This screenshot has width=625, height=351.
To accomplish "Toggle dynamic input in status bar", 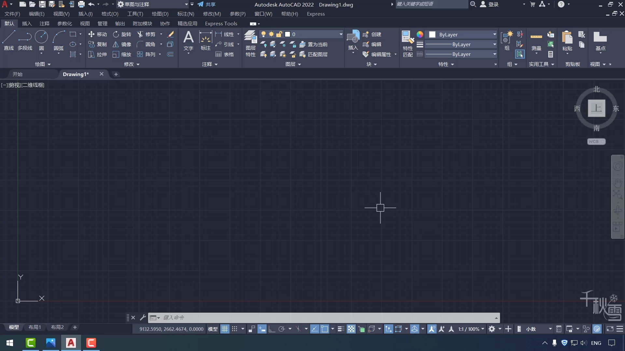I will tap(262, 329).
